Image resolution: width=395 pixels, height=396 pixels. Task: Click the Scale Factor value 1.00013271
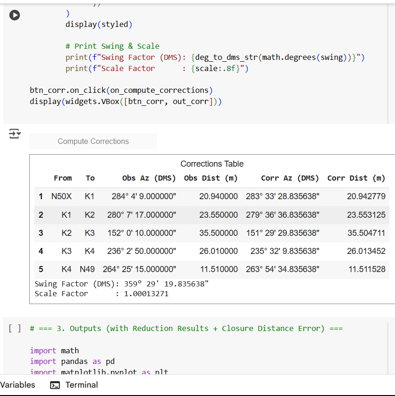[146, 293]
